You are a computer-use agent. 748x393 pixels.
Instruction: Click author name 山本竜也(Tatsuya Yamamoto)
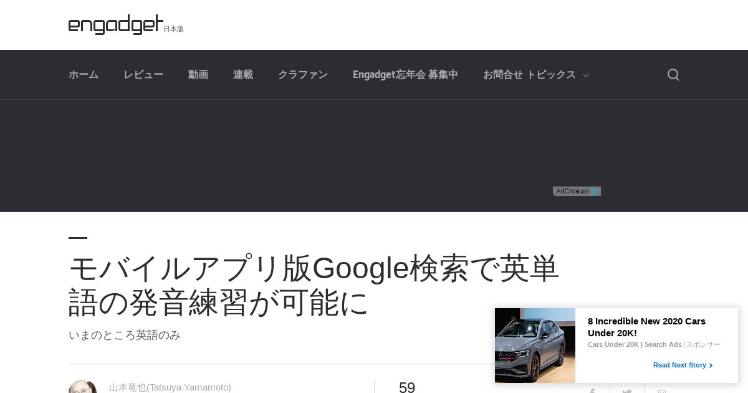click(x=170, y=387)
